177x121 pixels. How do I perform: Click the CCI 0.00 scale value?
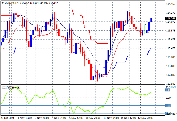[168, 98]
